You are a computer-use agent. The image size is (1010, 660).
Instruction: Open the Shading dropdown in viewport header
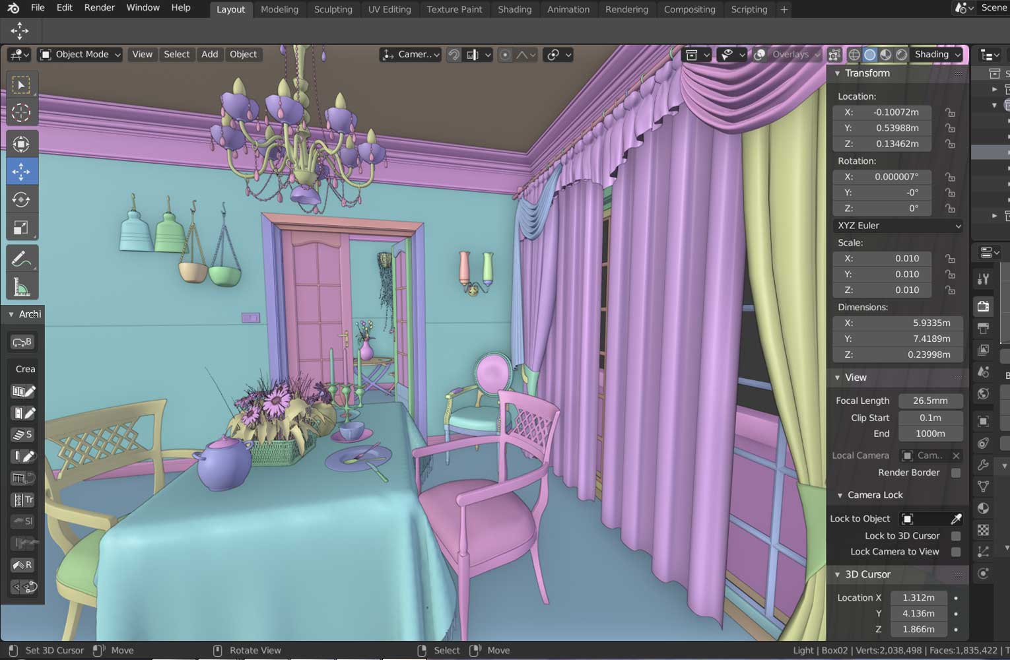(x=937, y=54)
